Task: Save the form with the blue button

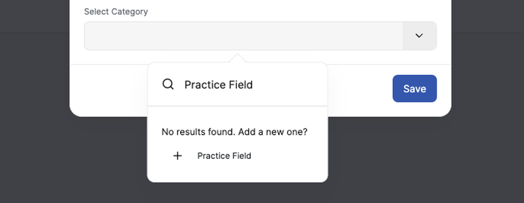Action: point(414,89)
